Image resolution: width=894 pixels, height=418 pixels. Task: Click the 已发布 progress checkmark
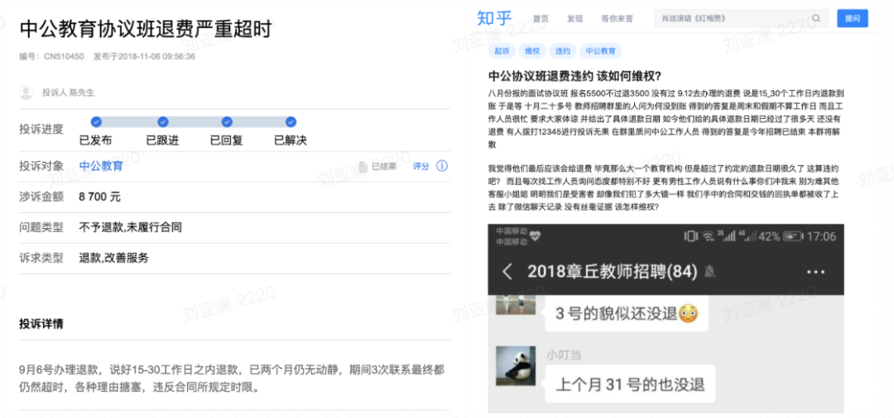pos(96,122)
